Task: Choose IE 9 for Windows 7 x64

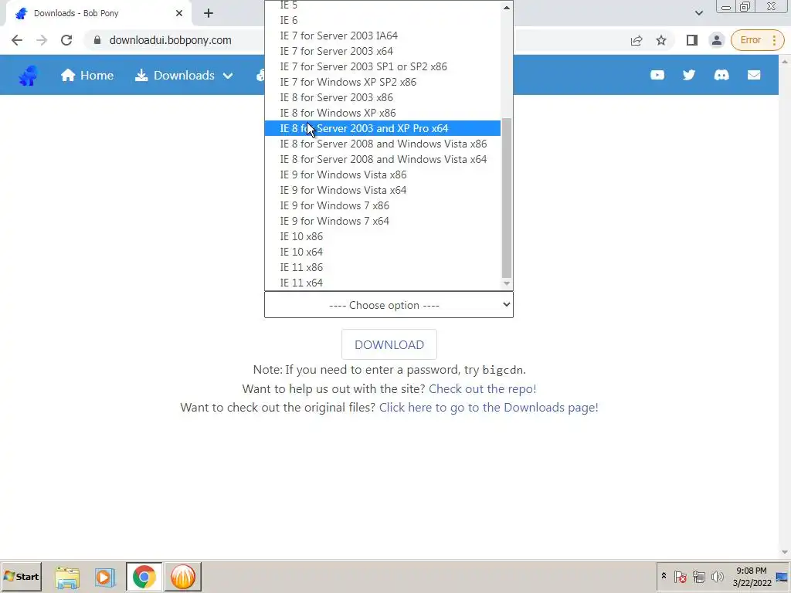Action: [x=382, y=221]
